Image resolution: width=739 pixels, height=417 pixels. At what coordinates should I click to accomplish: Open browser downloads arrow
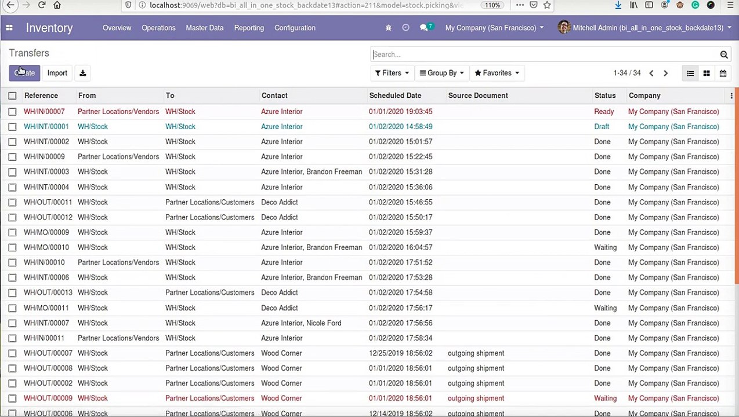coord(618,5)
